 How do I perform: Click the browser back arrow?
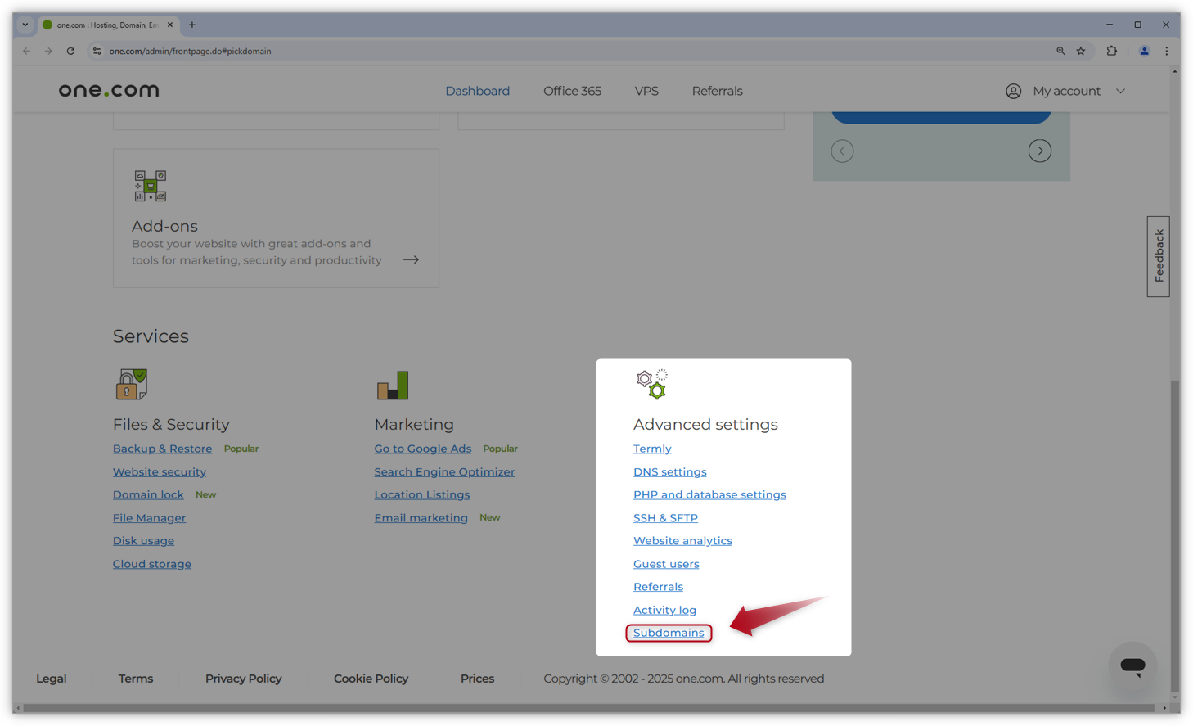(x=26, y=50)
